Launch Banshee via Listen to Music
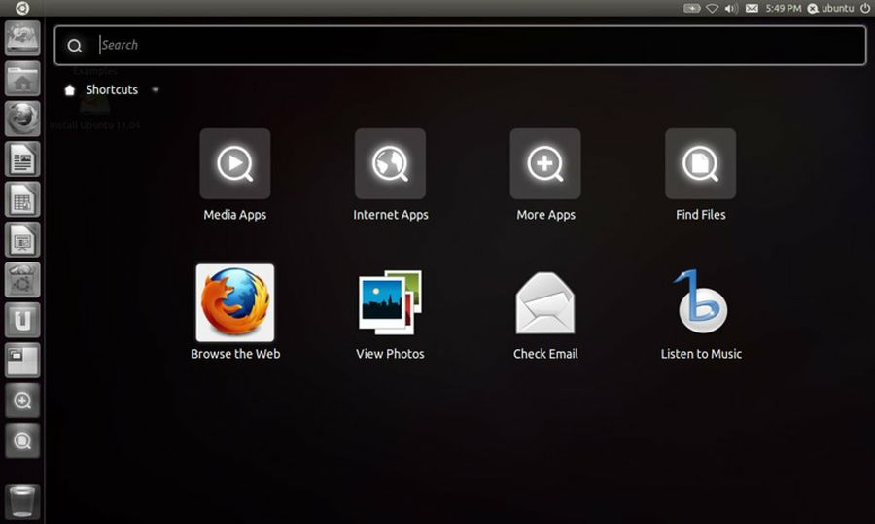 (x=700, y=303)
